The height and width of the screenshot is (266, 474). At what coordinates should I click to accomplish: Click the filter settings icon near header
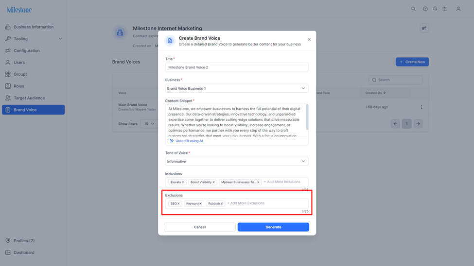[424, 28]
